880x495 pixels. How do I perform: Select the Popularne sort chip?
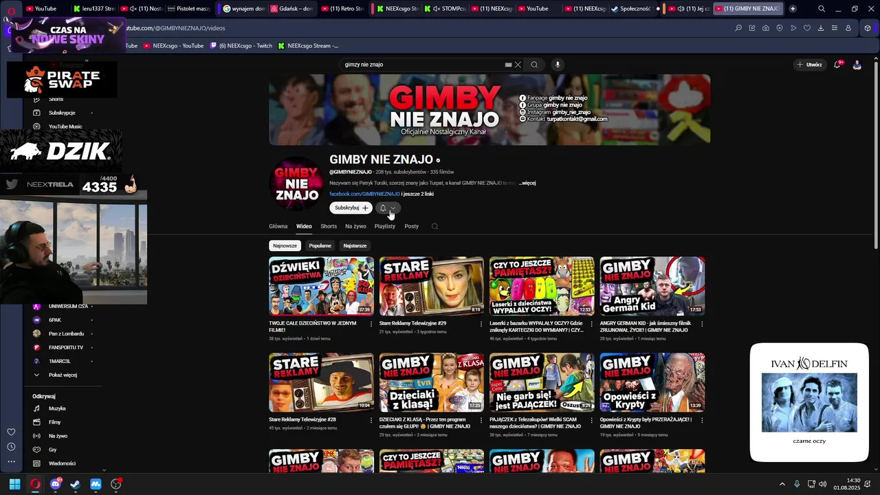pos(320,245)
